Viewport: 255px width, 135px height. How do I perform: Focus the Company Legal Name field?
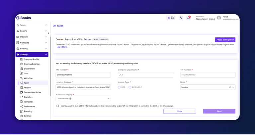(x=145, y=75)
